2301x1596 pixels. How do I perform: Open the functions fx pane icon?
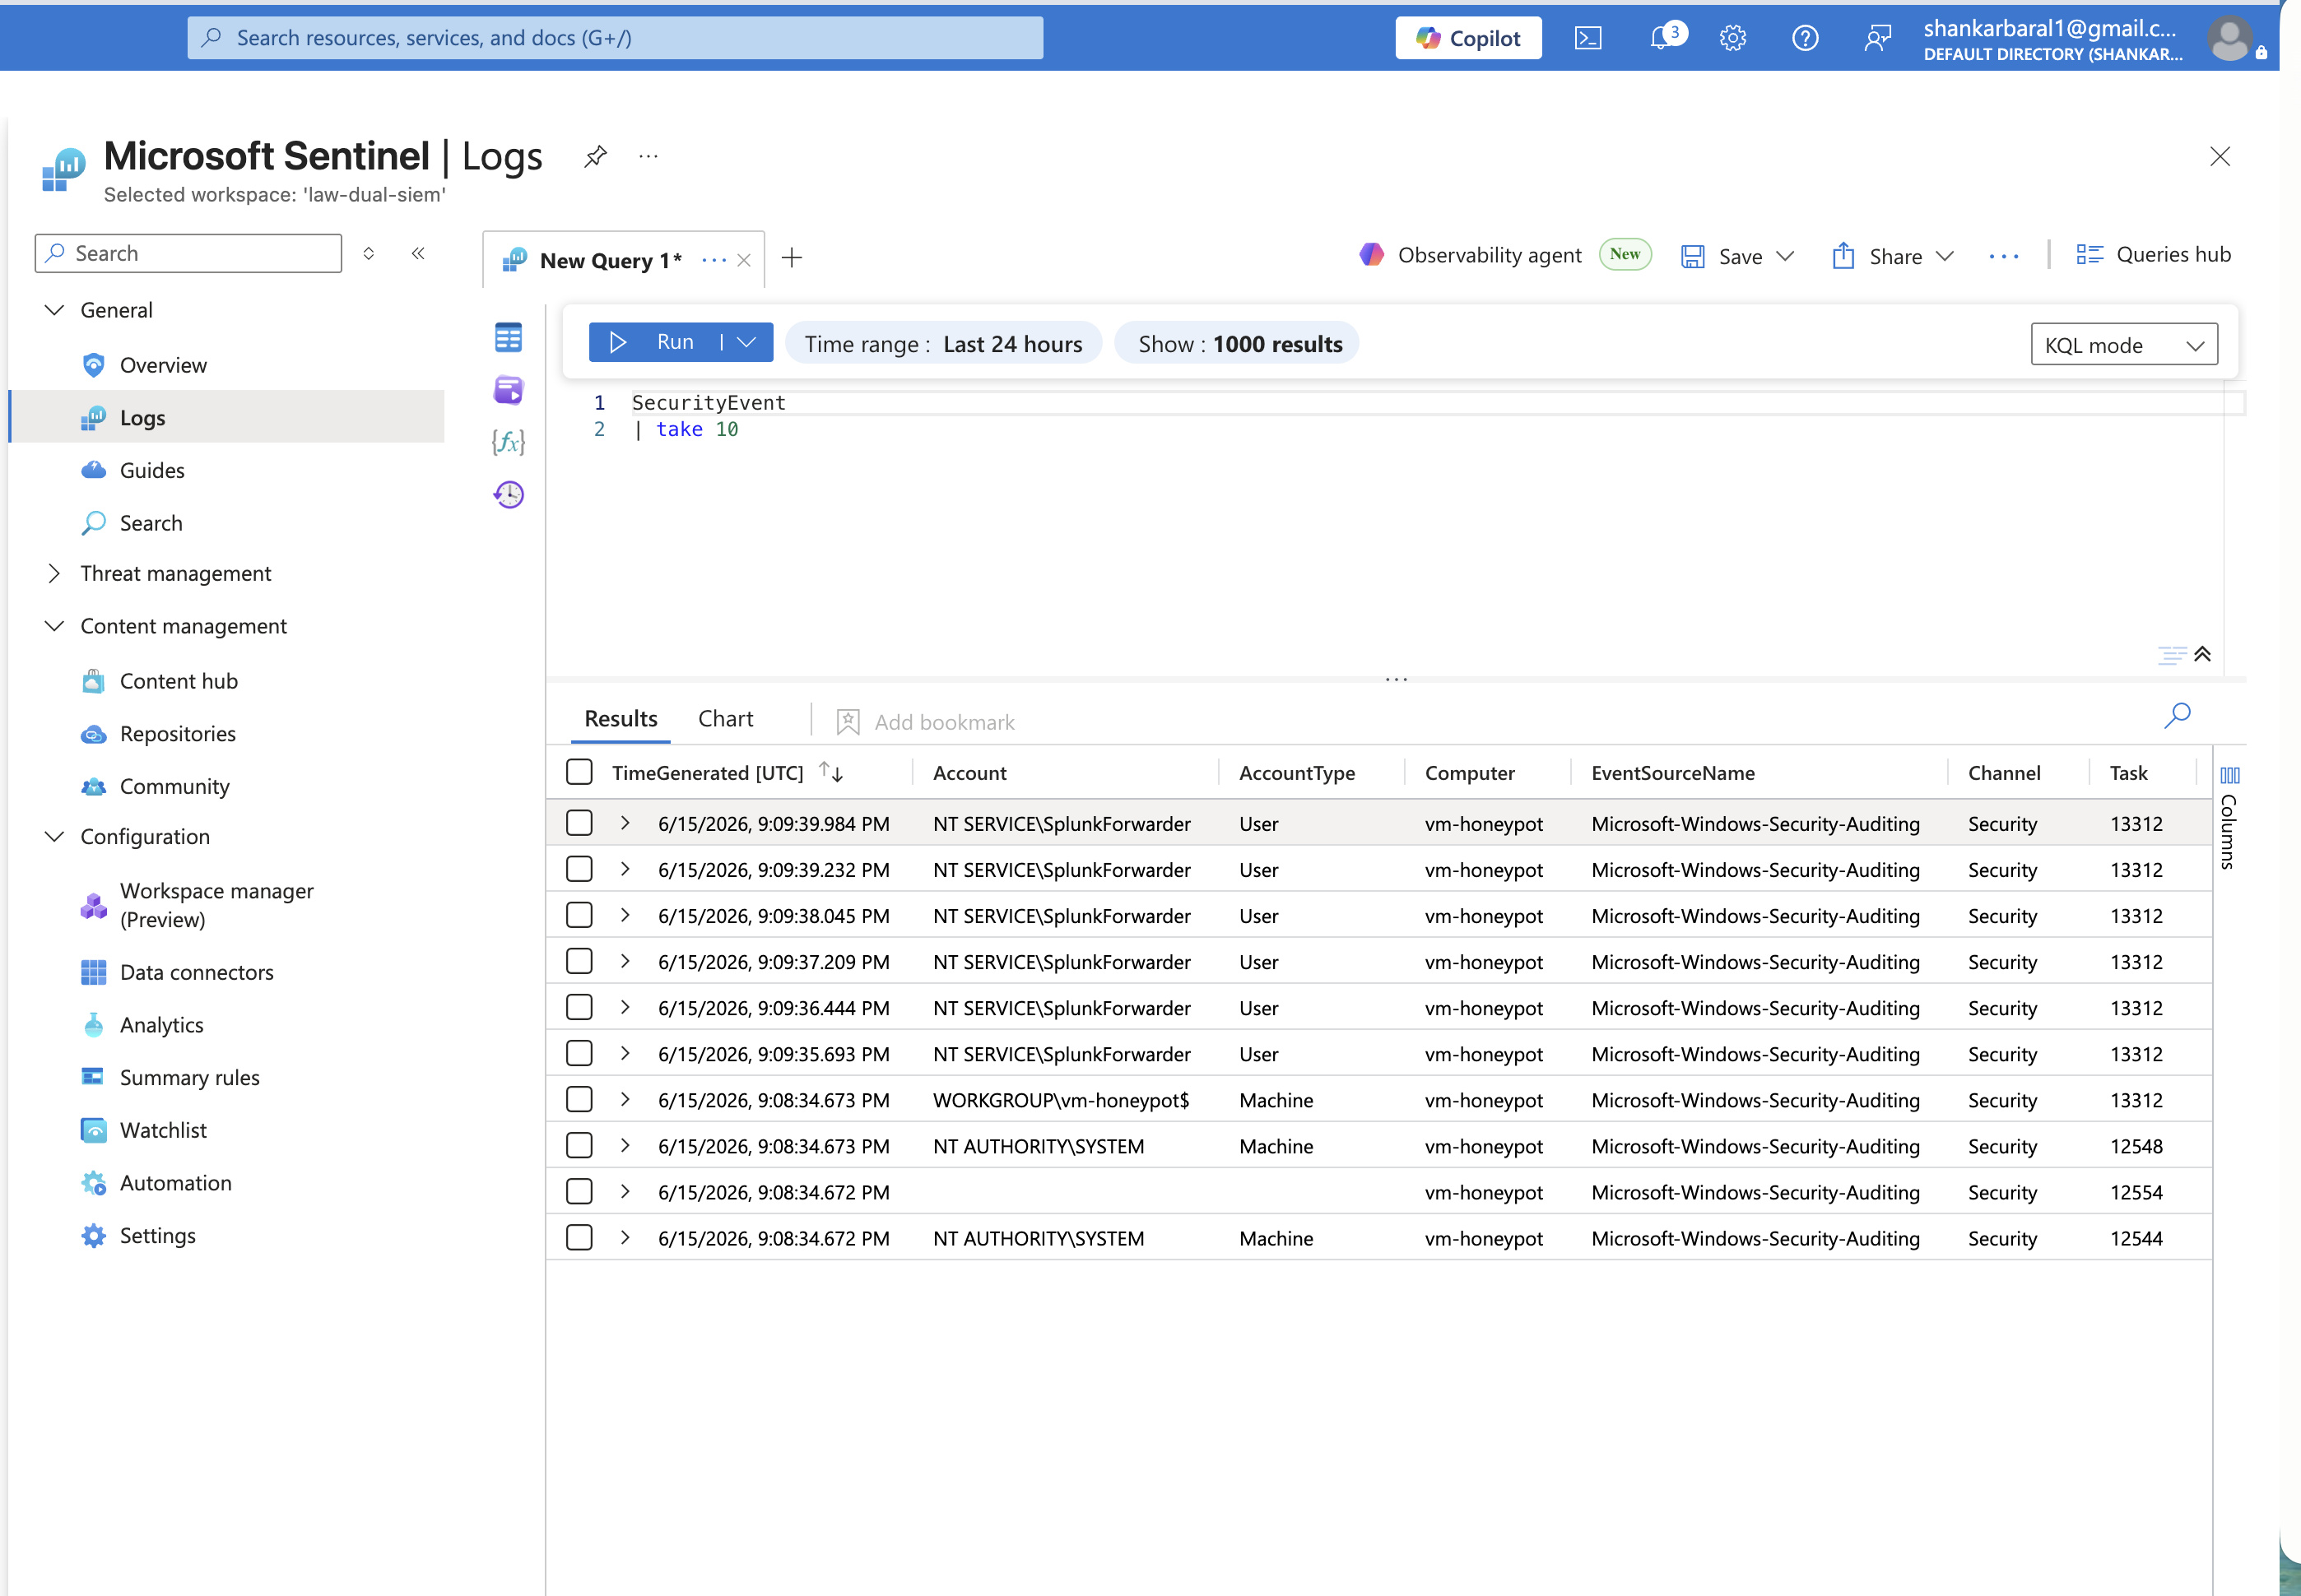pyautogui.click(x=509, y=441)
